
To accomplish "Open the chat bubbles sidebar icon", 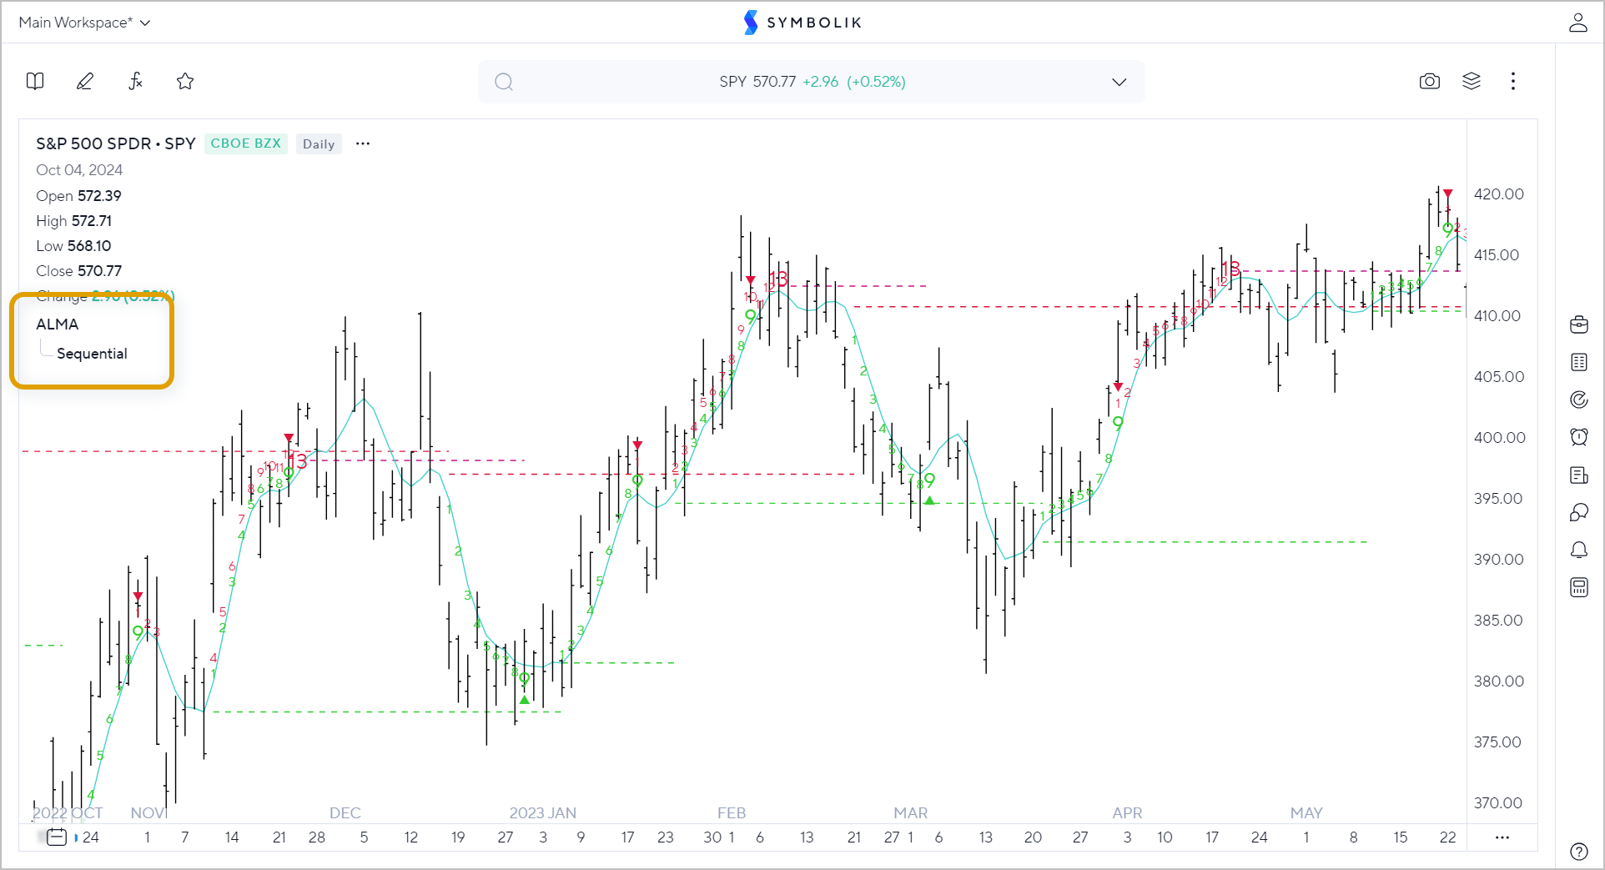I will (x=1579, y=512).
